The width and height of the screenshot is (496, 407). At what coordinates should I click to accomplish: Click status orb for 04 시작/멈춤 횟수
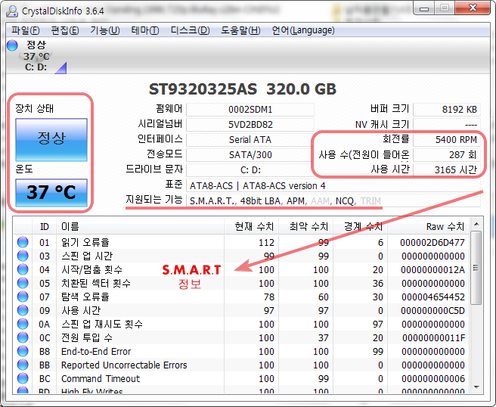point(23,269)
